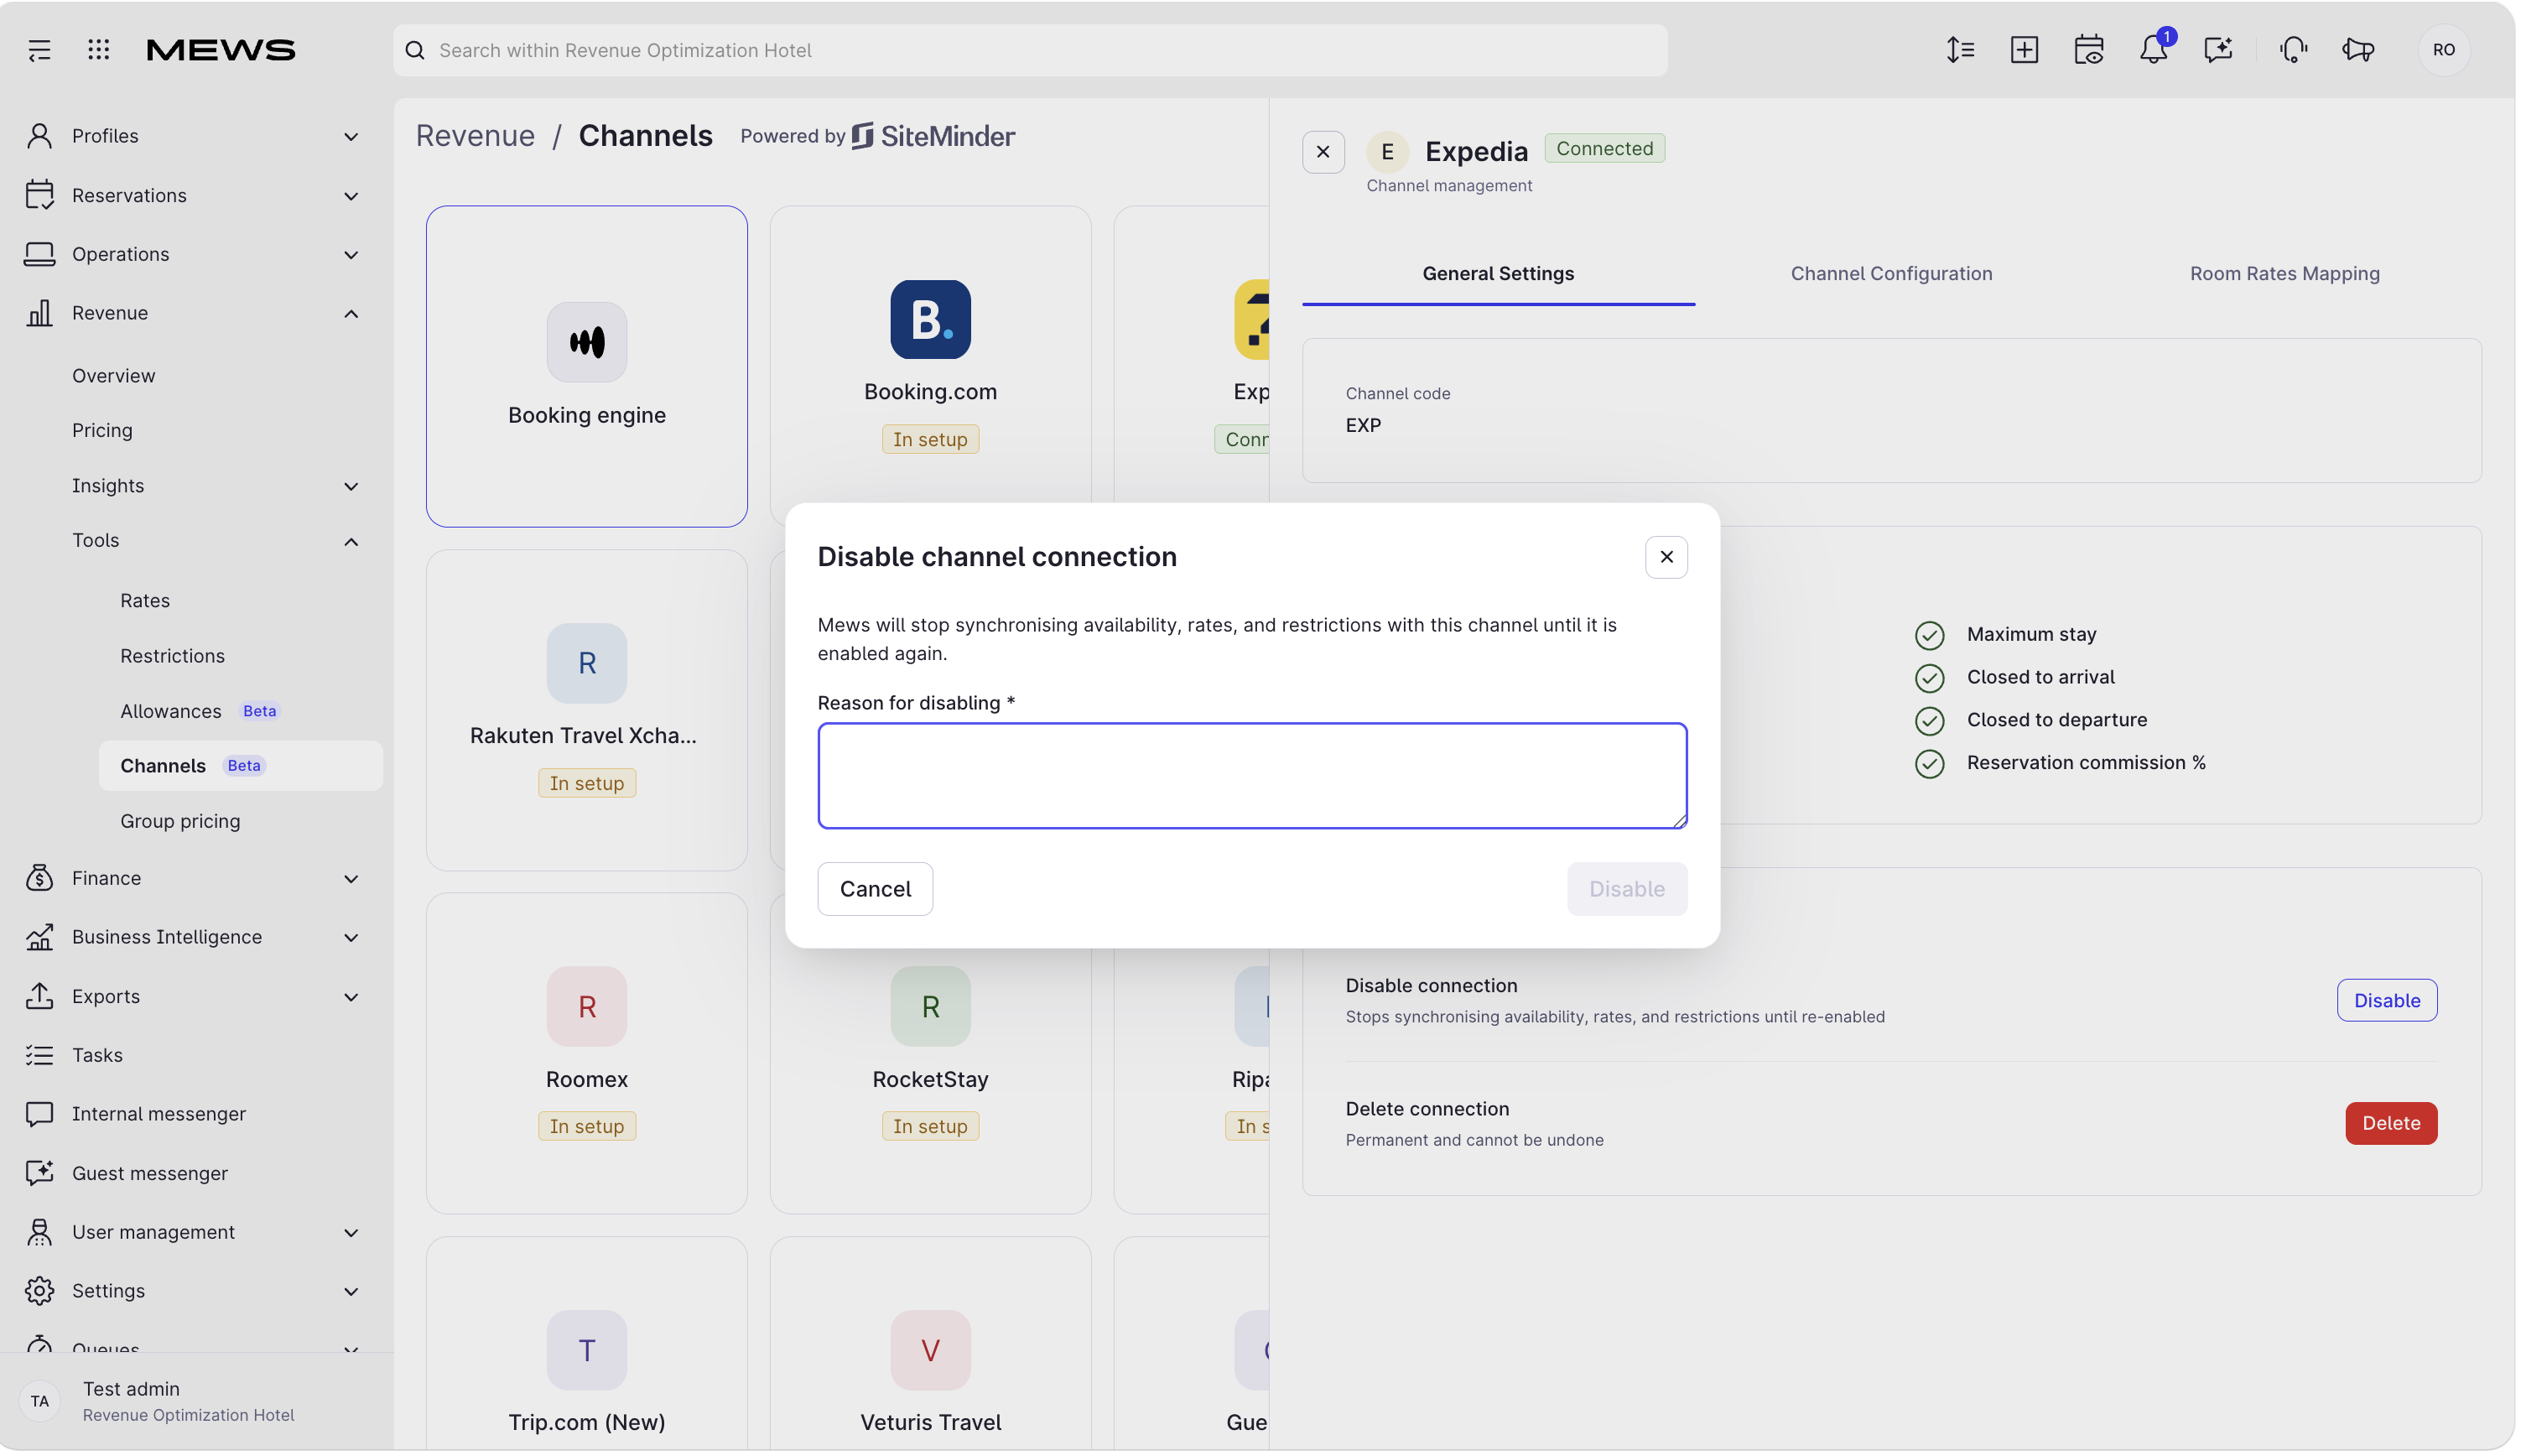Click the red Delete connection button
Image resolution: width=2521 pixels, height=1456 pixels.
coord(2390,1123)
